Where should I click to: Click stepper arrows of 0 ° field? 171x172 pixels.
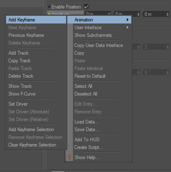coord(167,72)
